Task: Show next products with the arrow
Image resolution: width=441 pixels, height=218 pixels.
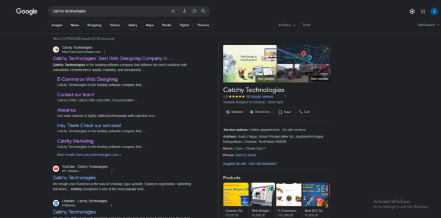Action: 326,206
